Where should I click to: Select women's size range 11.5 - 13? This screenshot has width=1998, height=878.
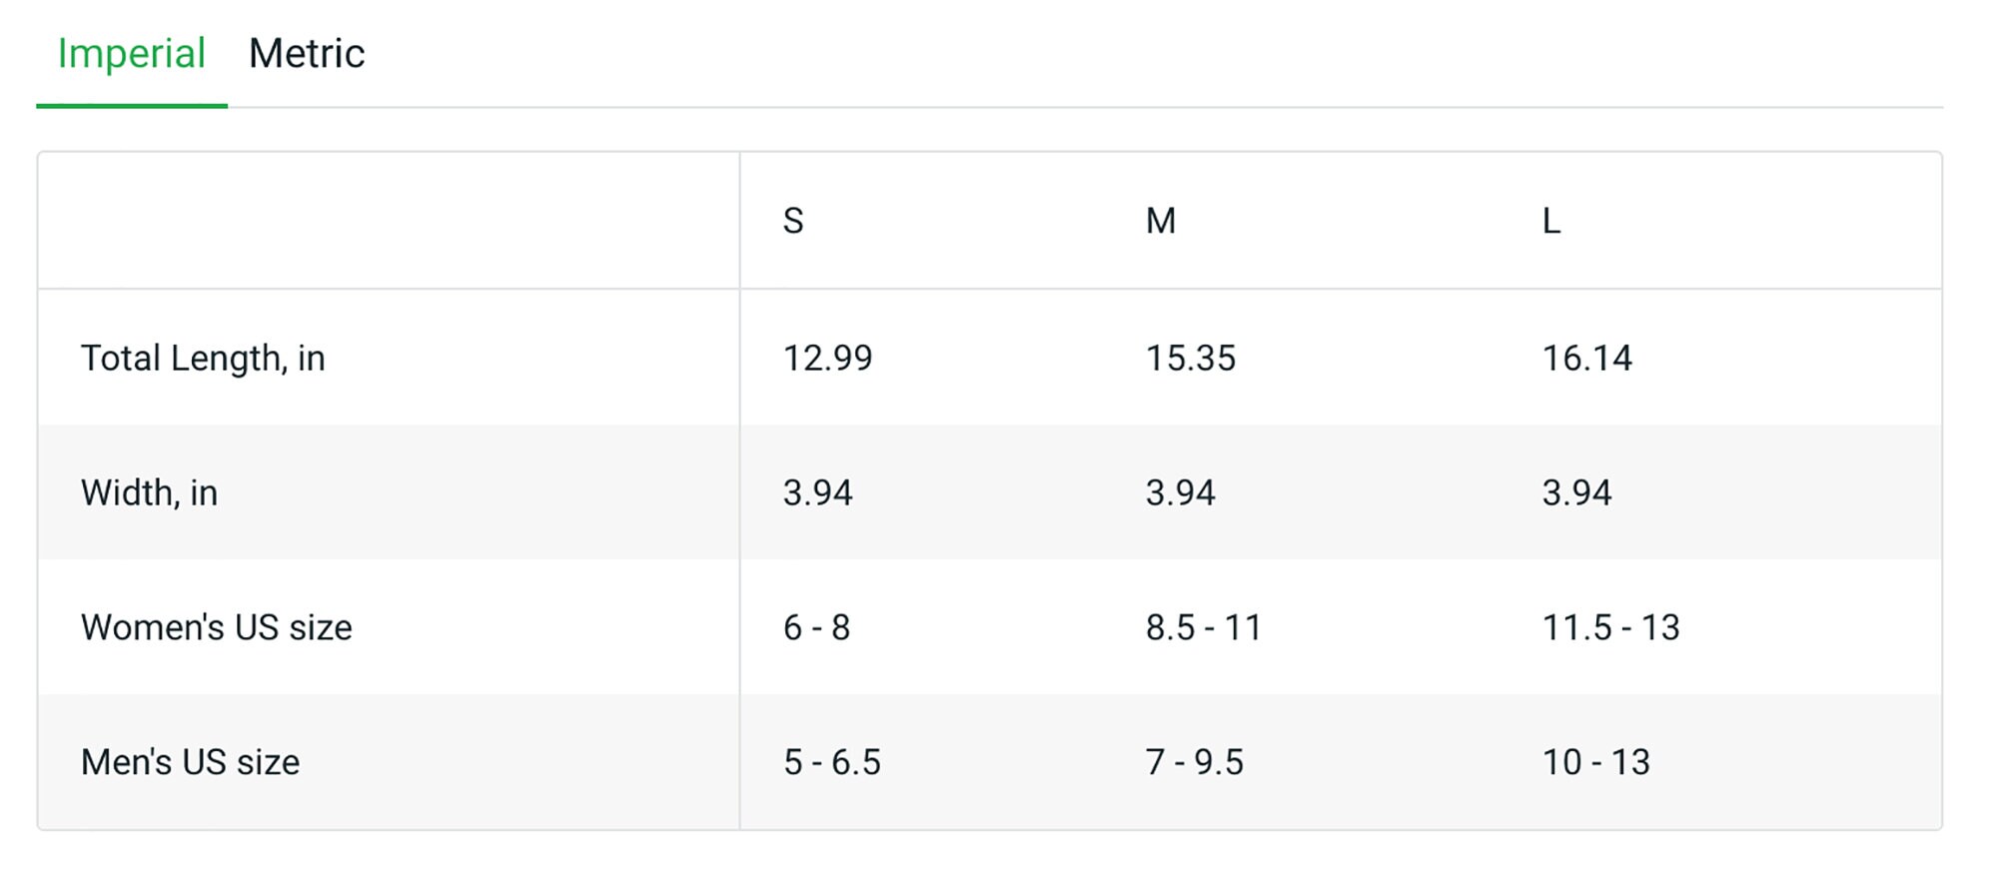1611,627
